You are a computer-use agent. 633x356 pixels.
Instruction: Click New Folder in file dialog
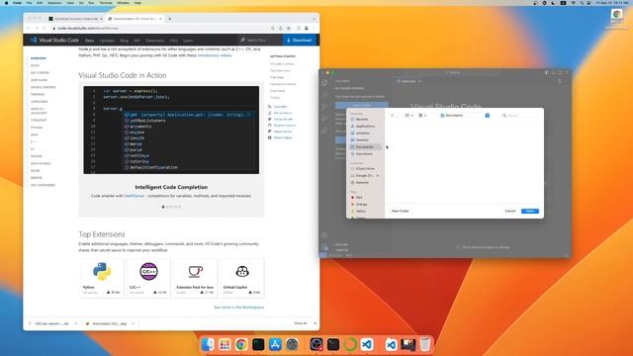coord(400,211)
